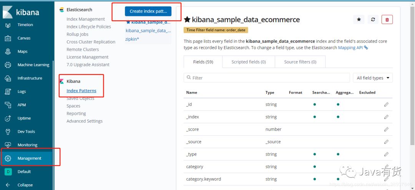Open the Maps icon in sidebar
415x190 pixels.
click(8, 51)
